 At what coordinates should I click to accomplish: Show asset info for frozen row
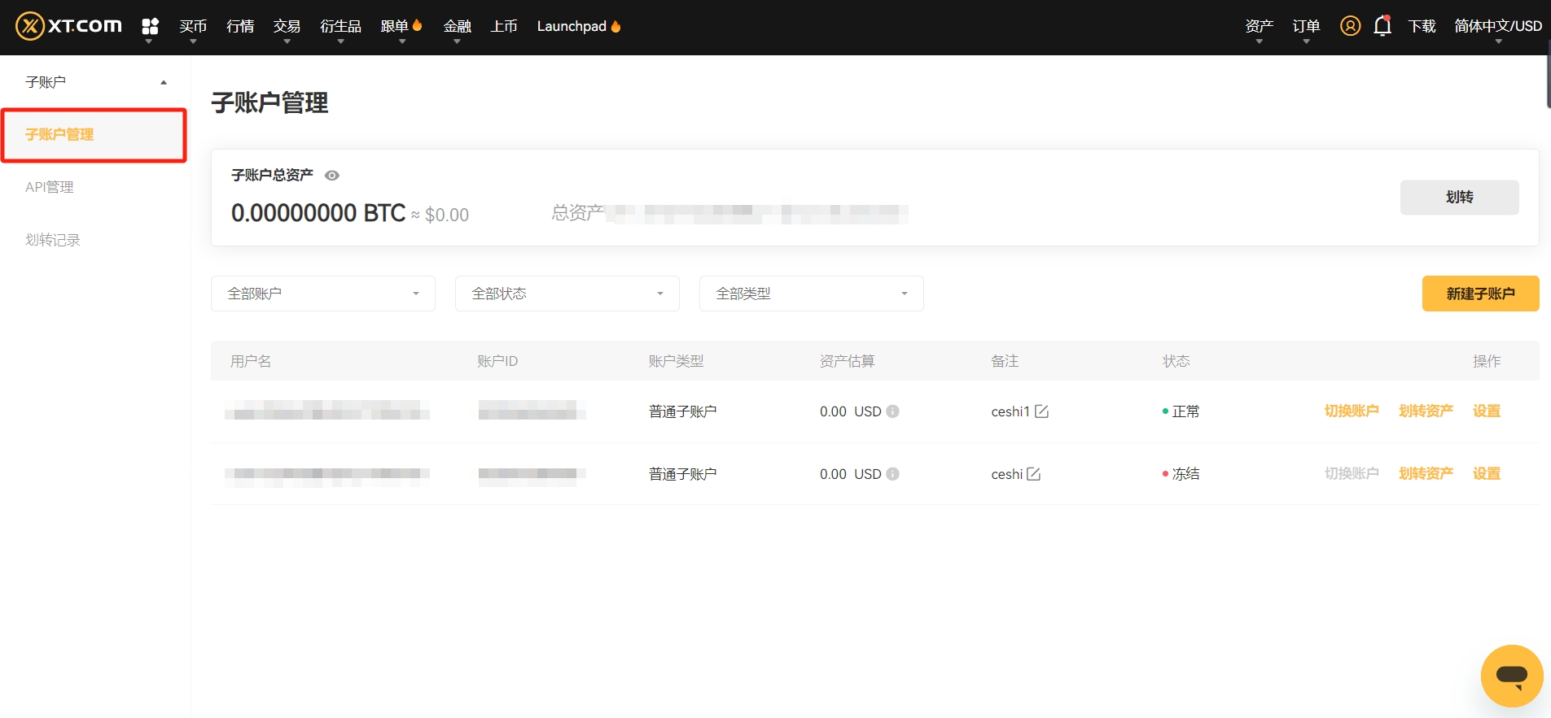pos(892,474)
